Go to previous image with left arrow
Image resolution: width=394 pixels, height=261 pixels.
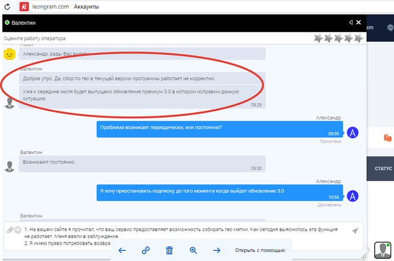tap(122, 250)
